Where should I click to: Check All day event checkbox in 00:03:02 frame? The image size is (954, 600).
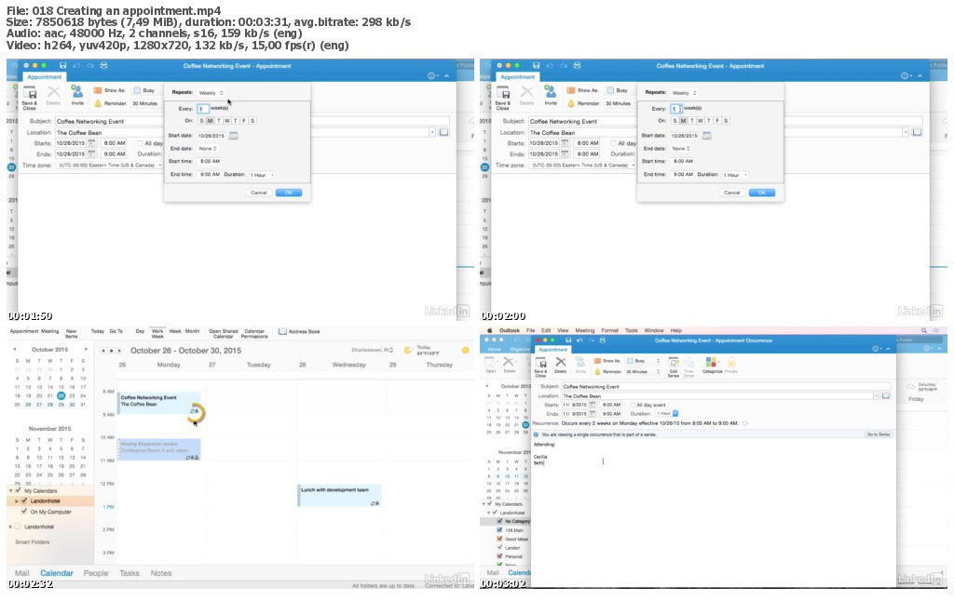coord(633,405)
